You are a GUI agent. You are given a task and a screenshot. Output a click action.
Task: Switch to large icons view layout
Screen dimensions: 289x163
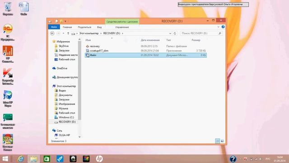pos(222,141)
